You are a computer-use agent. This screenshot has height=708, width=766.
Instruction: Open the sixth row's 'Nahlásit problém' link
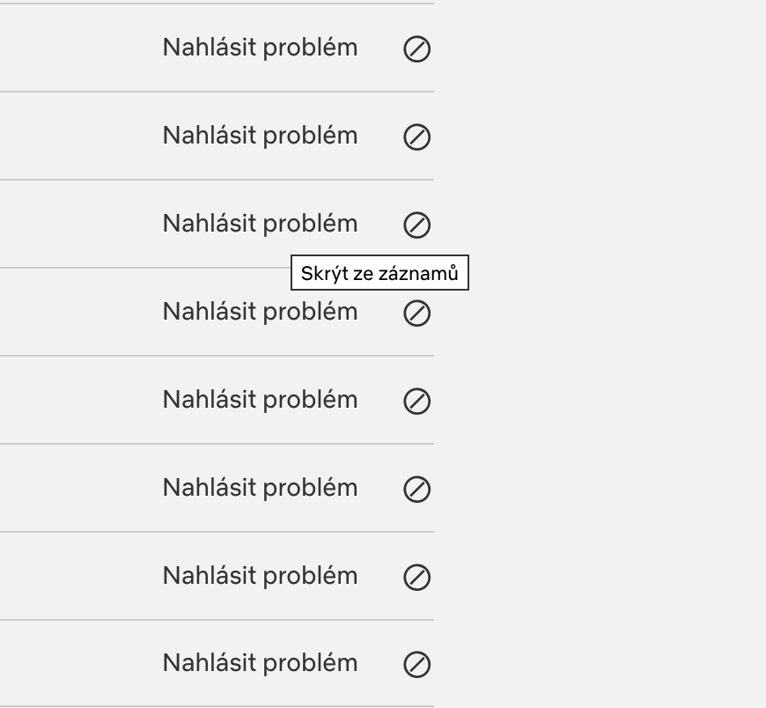click(260, 488)
